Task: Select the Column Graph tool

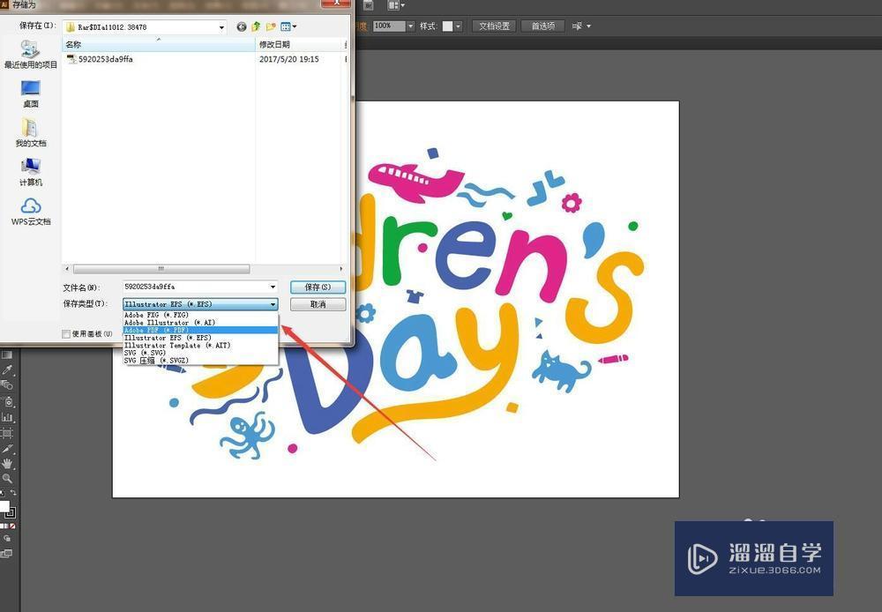Action: 7,417
